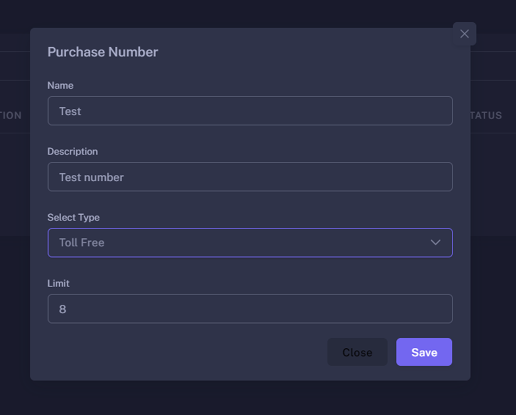
Task: Click the Description field label
Action: (x=73, y=152)
